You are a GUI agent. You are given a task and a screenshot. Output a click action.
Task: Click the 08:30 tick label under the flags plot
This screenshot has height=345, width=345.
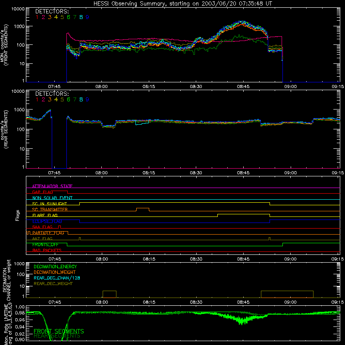tap(196, 259)
